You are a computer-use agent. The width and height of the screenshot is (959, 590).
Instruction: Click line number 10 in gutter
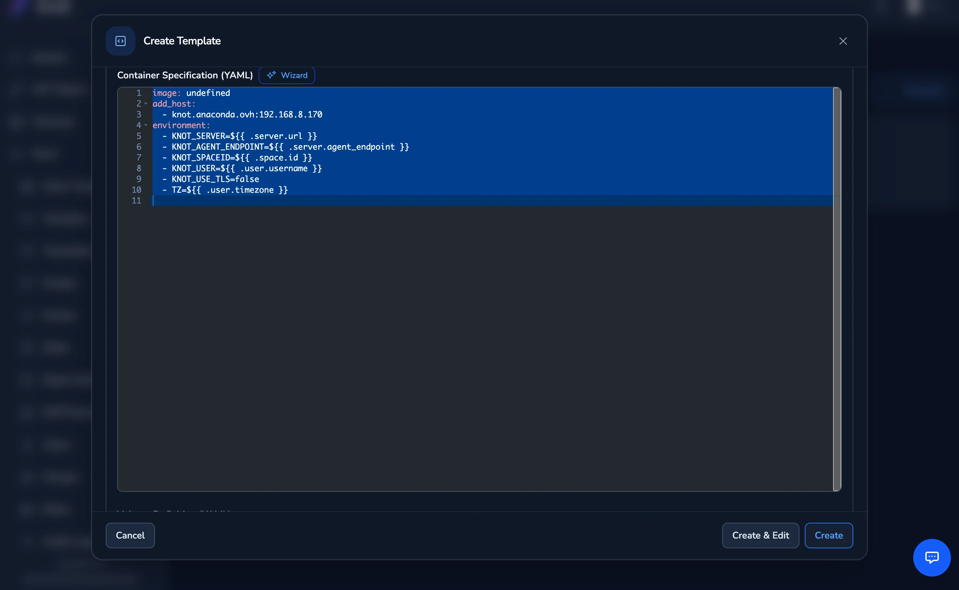coord(136,190)
